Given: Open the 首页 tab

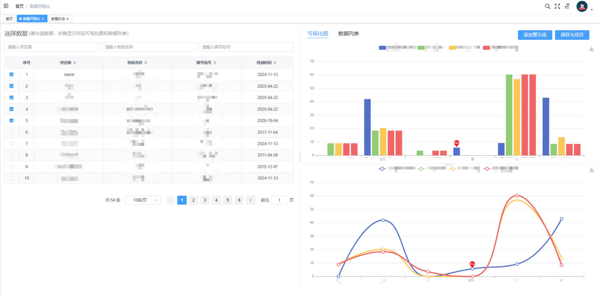Looking at the screenshot, I should pos(9,19).
